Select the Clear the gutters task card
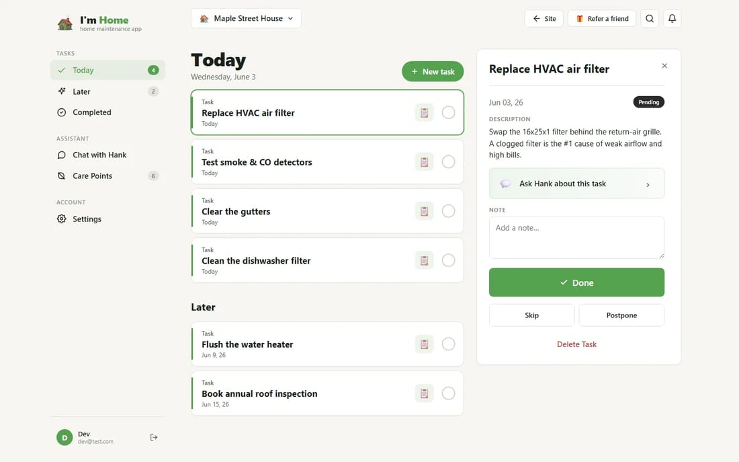739x462 pixels. (327, 211)
